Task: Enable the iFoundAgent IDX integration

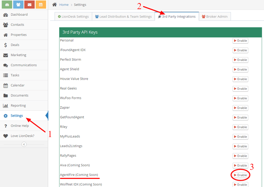Action: click(x=240, y=50)
